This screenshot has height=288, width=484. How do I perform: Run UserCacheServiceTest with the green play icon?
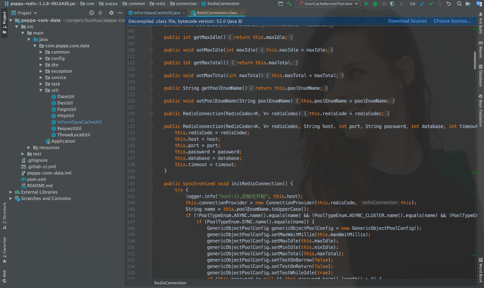(x=366, y=4)
